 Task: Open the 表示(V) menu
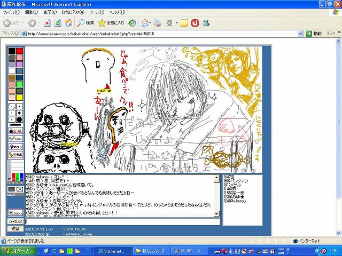(50, 12)
